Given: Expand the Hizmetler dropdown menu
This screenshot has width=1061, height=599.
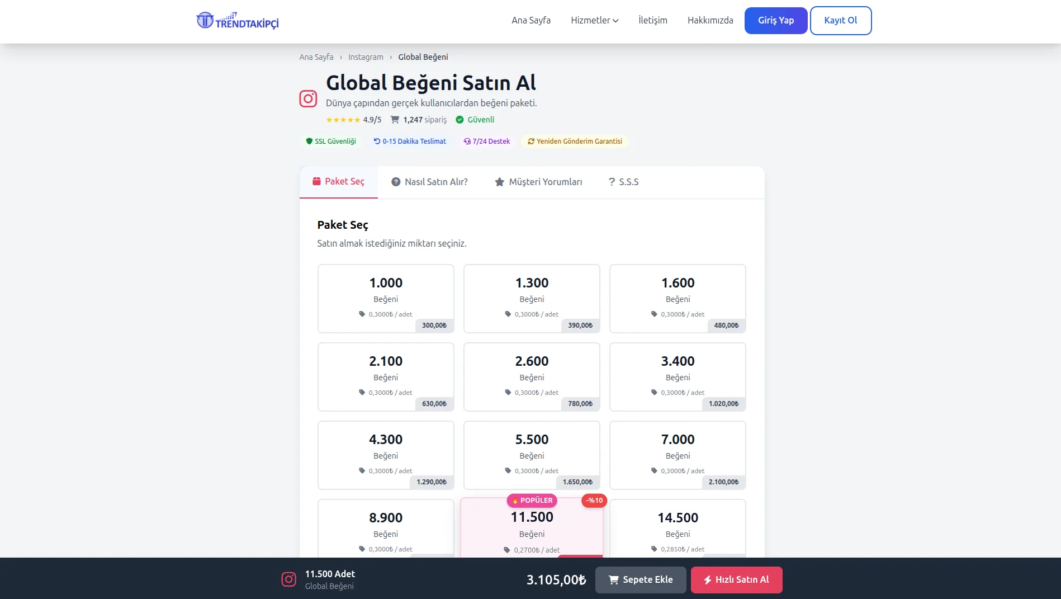Looking at the screenshot, I should [594, 21].
